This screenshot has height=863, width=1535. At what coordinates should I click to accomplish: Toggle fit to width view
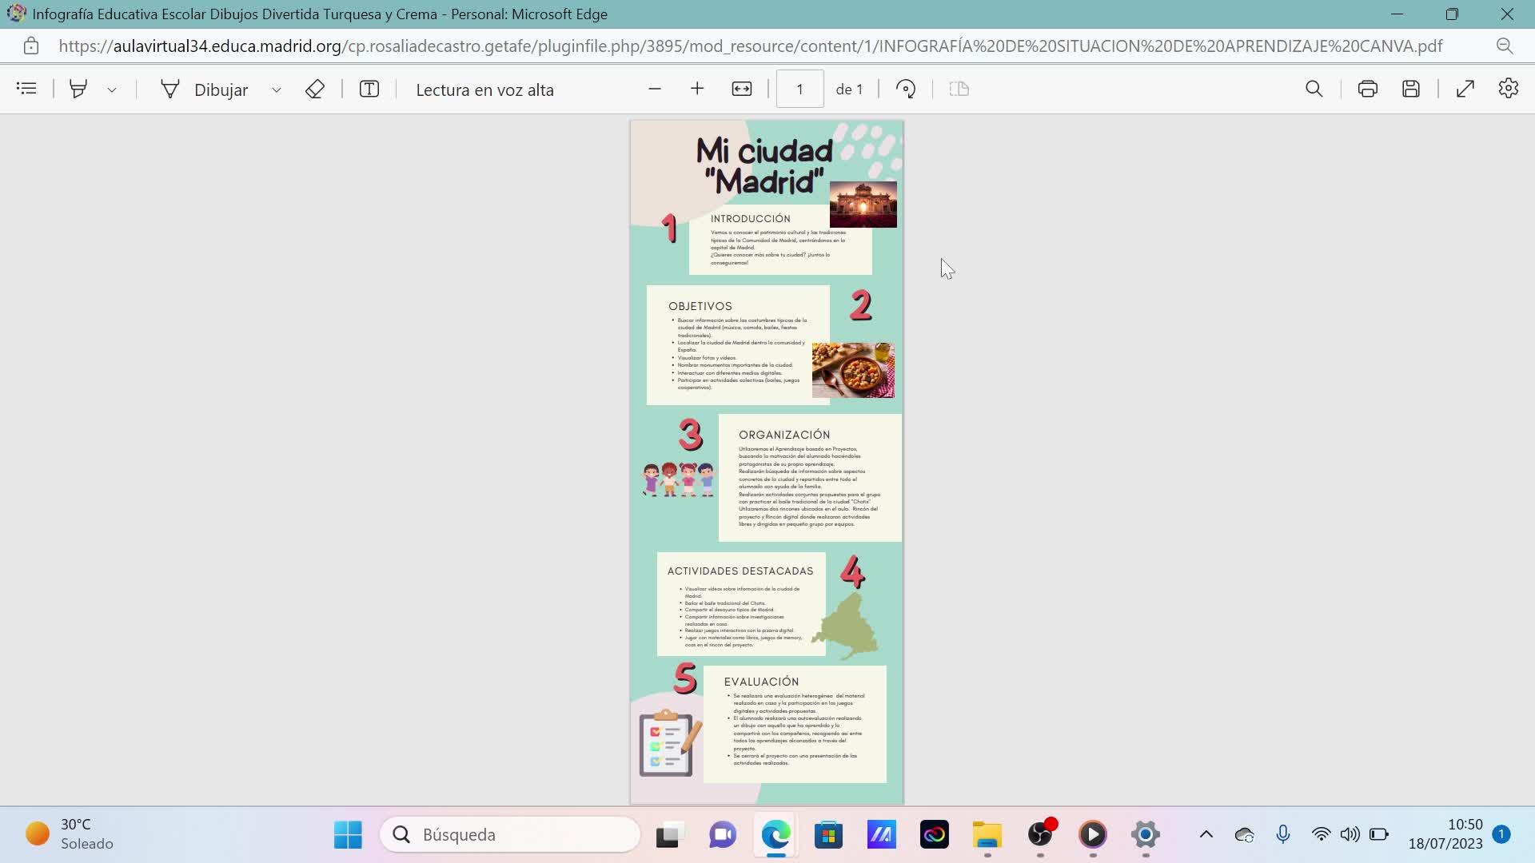742,89
